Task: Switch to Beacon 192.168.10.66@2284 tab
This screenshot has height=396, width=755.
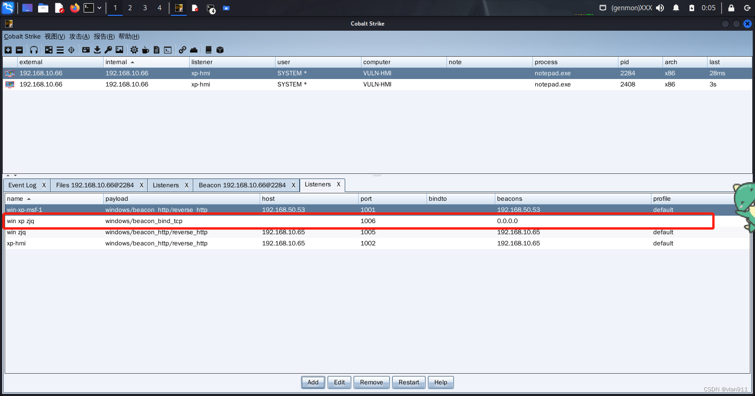Action: [x=242, y=185]
